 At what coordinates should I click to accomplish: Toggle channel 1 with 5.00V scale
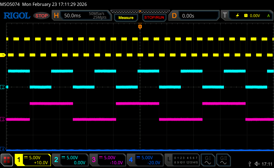tap(33, 160)
